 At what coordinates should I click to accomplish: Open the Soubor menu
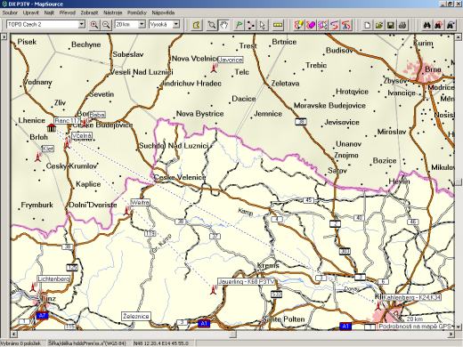tap(10, 12)
